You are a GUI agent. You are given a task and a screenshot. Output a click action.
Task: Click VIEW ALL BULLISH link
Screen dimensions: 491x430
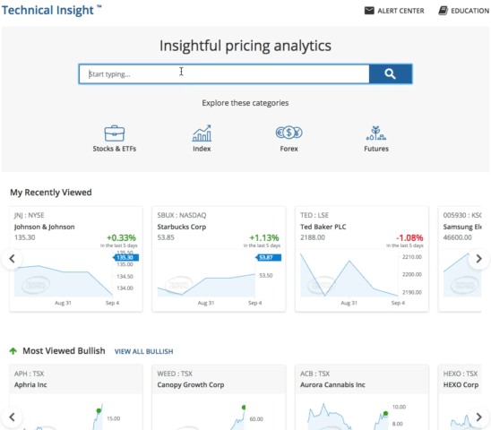(x=143, y=351)
